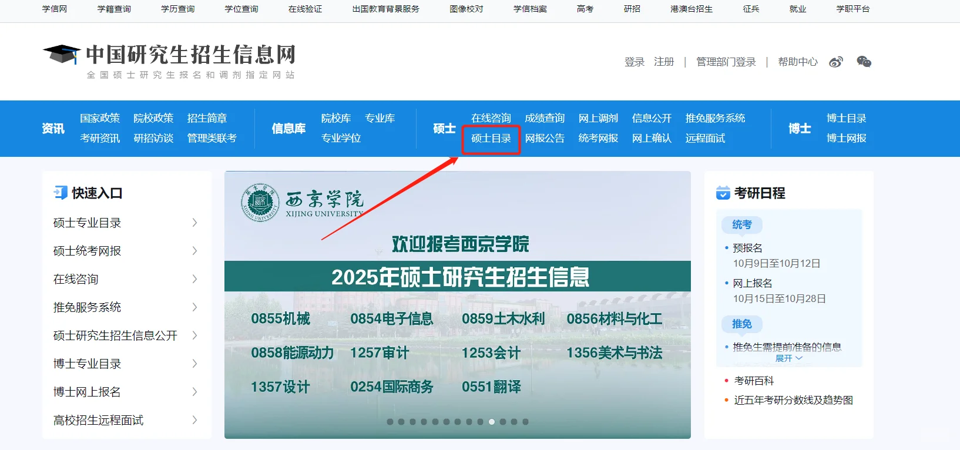The height and width of the screenshot is (450, 960).
Task: Open 学信档案 in top bar
Action: tap(530, 9)
